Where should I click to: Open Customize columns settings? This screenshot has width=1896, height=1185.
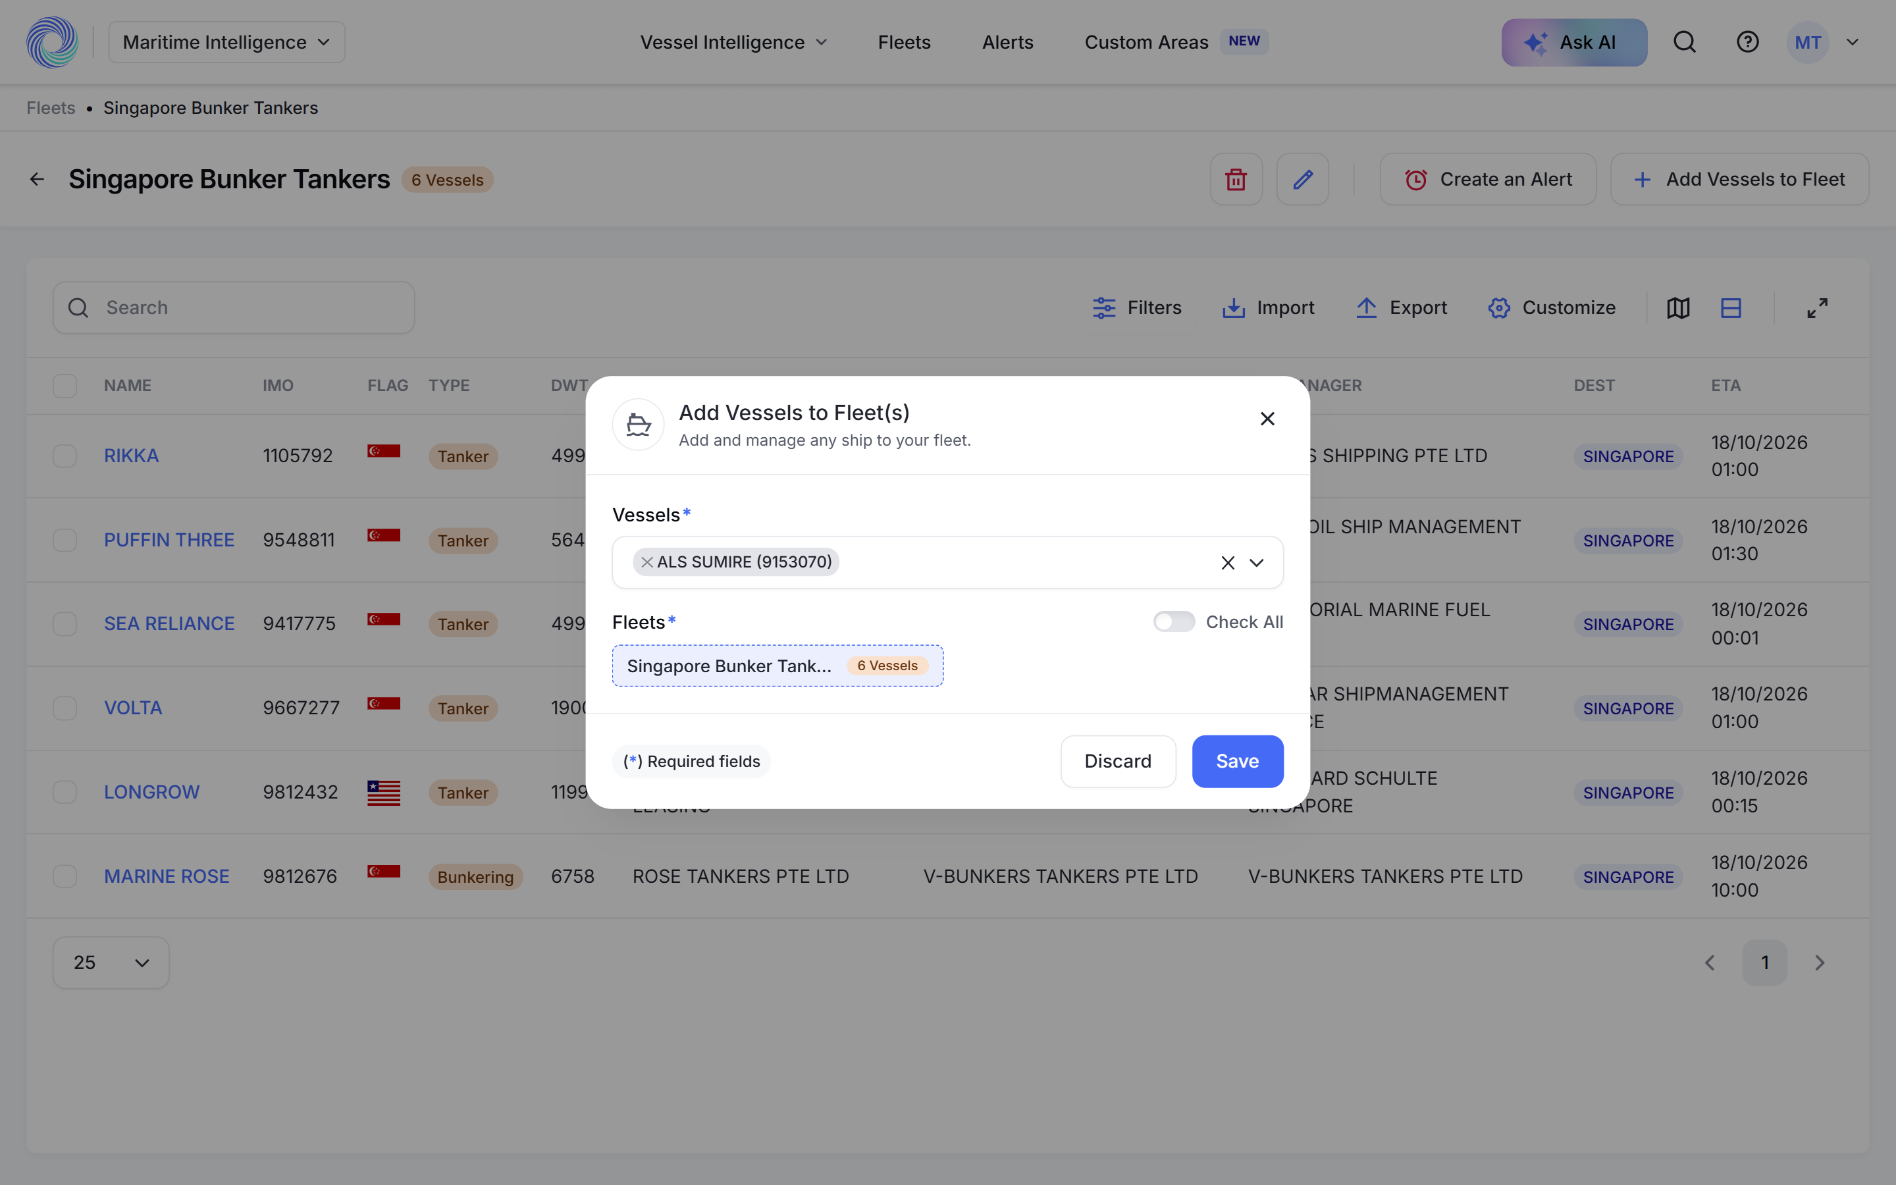[1552, 308]
